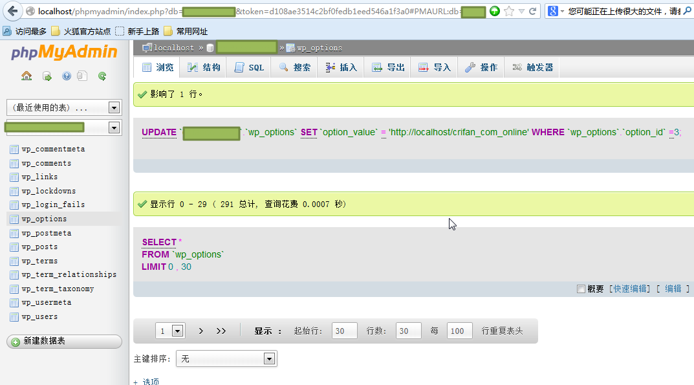The width and height of the screenshot is (694, 385).
Task: Switch to the SQL tab
Action: coord(249,67)
